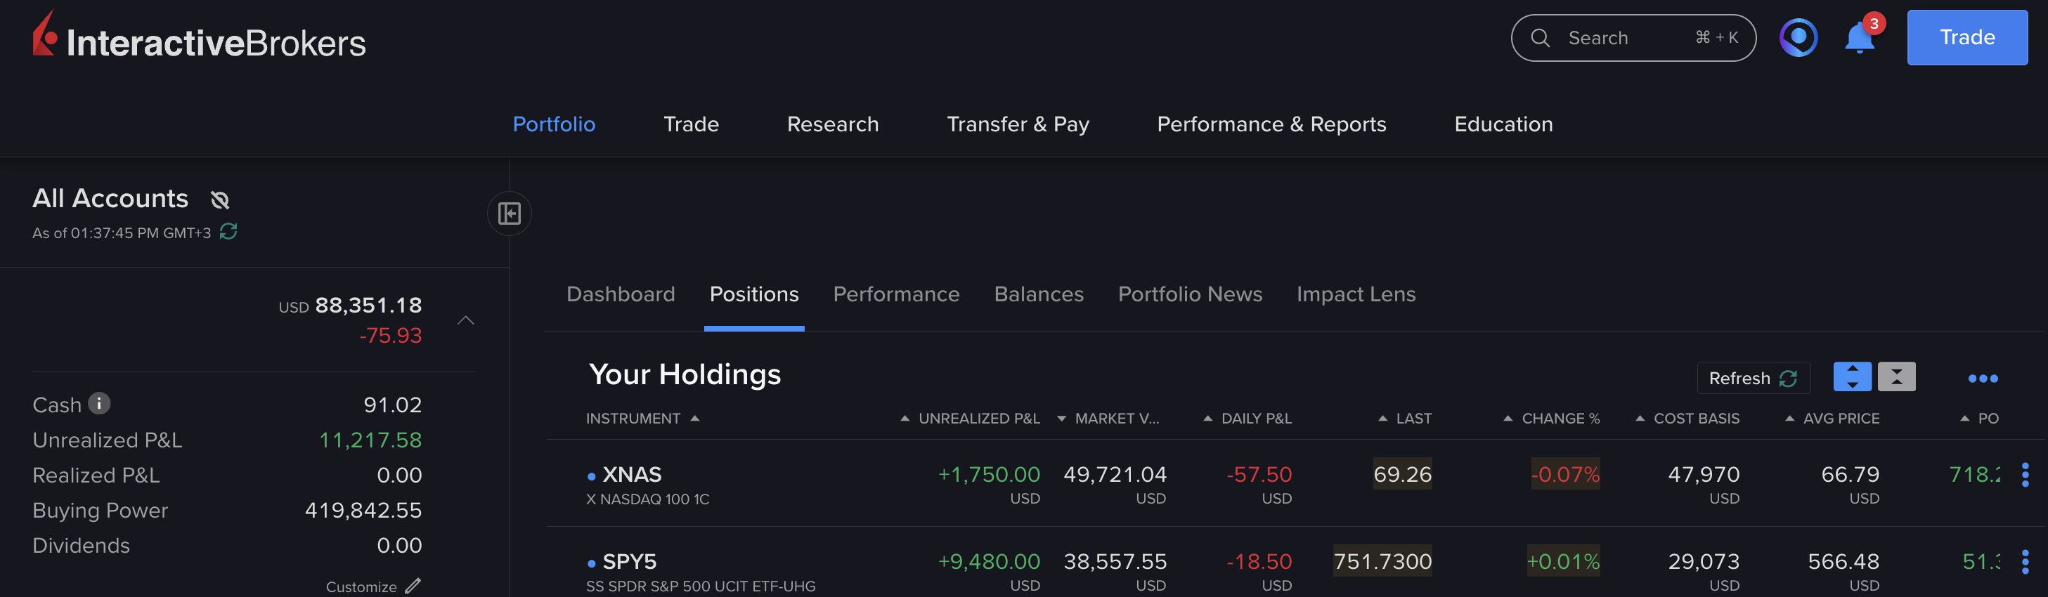Image resolution: width=2048 pixels, height=597 pixels.
Task: Click Unrealized P&L value 11,217.58
Action: pyautogui.click(x=370, y=440)
